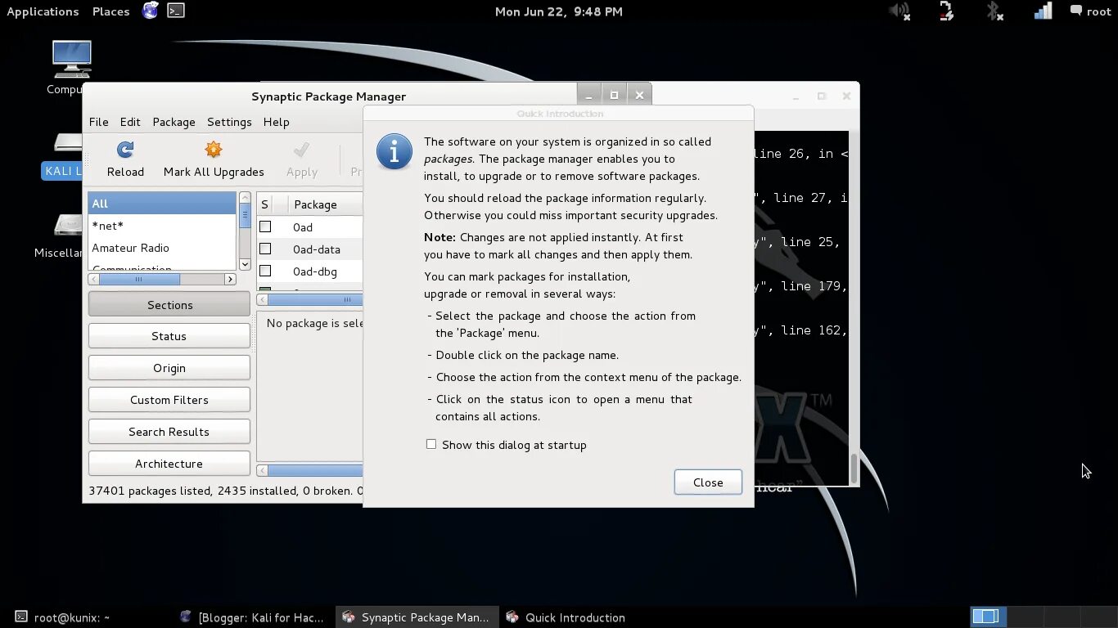
Task: Click the Architecture button
Action: point(169,464)
